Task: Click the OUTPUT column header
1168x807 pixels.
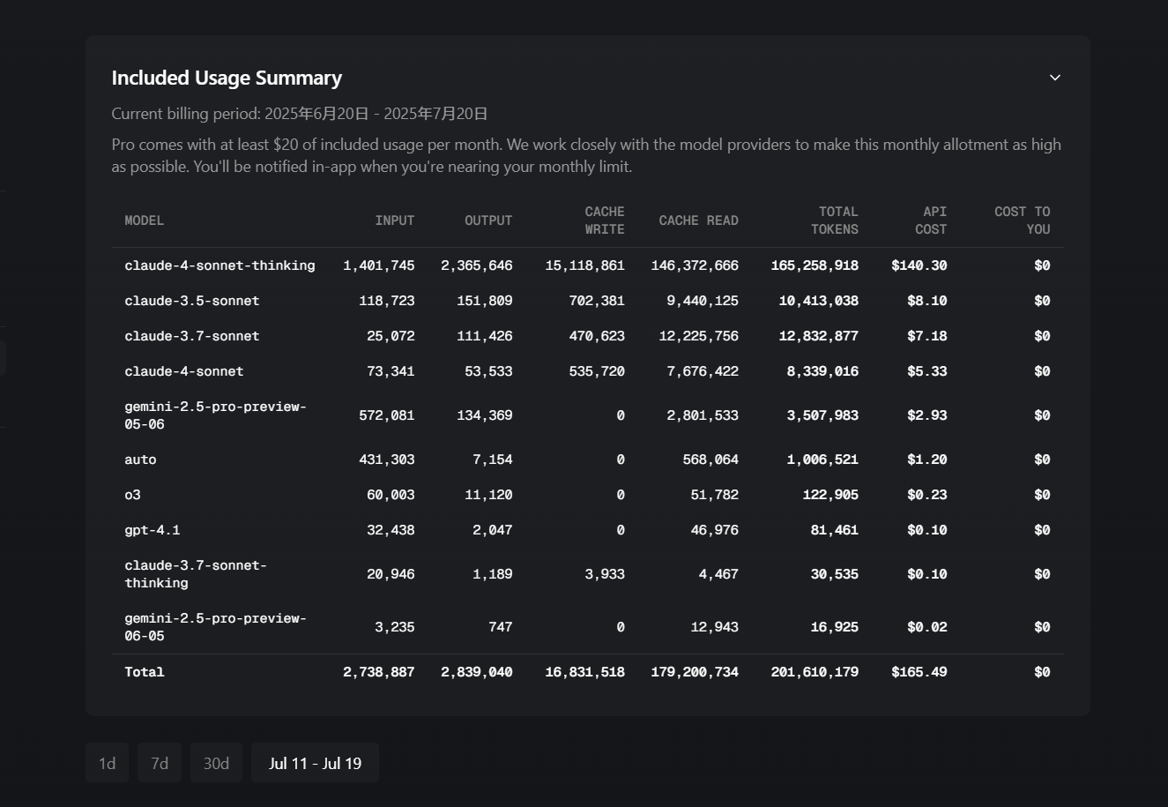Action: coord(488,220)
